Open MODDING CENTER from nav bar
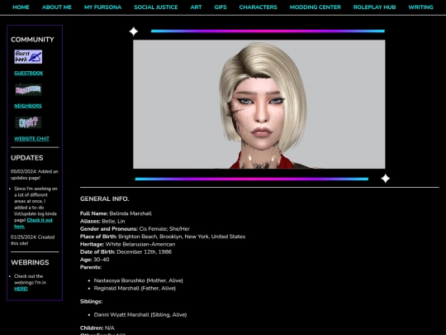The width and height of the screenshot is (446, 335). (x=316, y=7)
